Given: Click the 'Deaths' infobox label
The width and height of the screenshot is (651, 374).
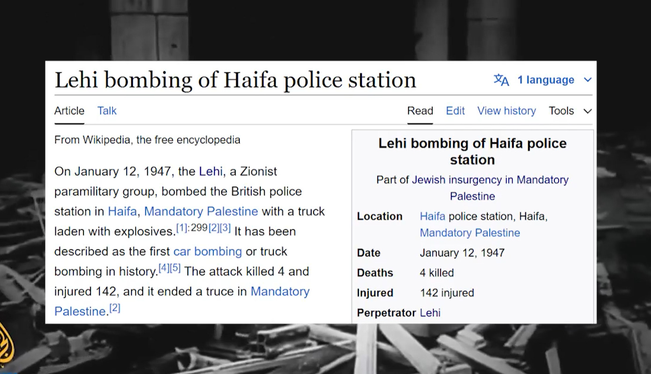Looking at the screenshot, I should [x=375, y=273].
